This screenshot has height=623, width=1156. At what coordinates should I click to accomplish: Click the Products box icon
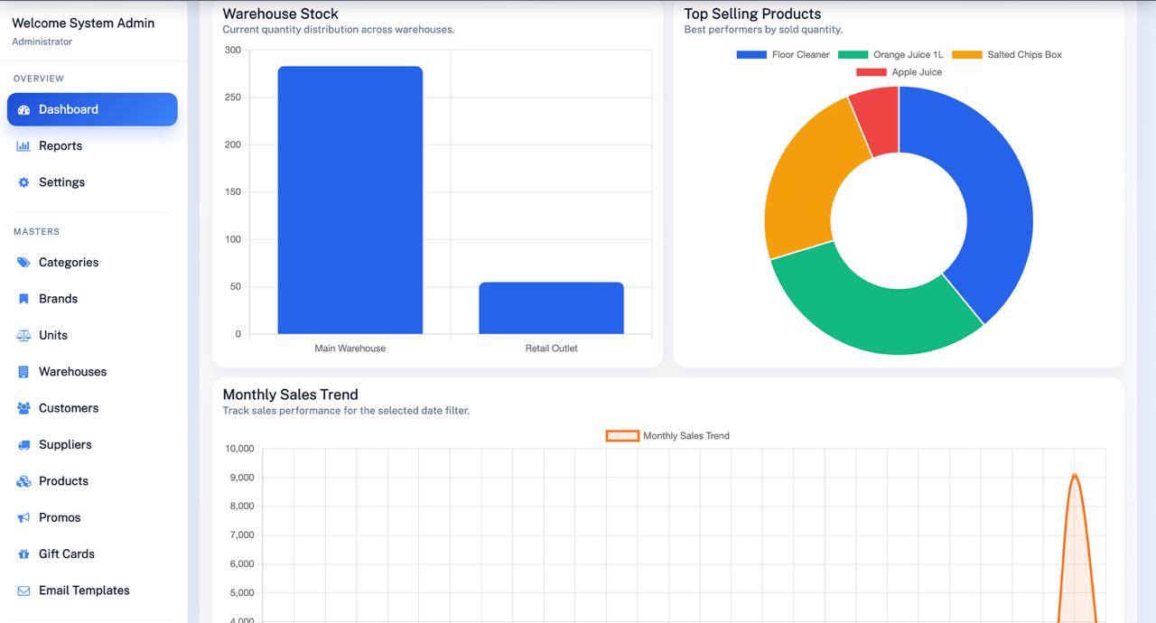click(x=22, y=480)
